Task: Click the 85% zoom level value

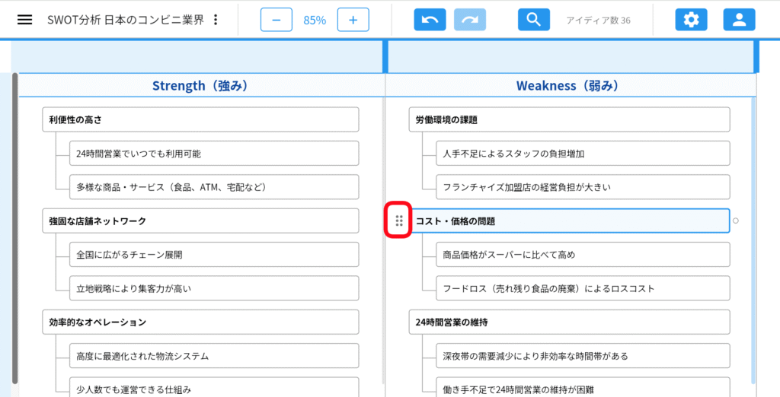Action: click(x=315, y=21)
